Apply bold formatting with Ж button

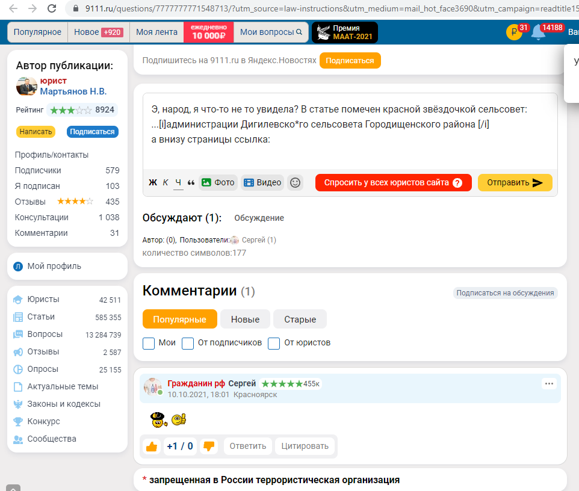point(153,183)
